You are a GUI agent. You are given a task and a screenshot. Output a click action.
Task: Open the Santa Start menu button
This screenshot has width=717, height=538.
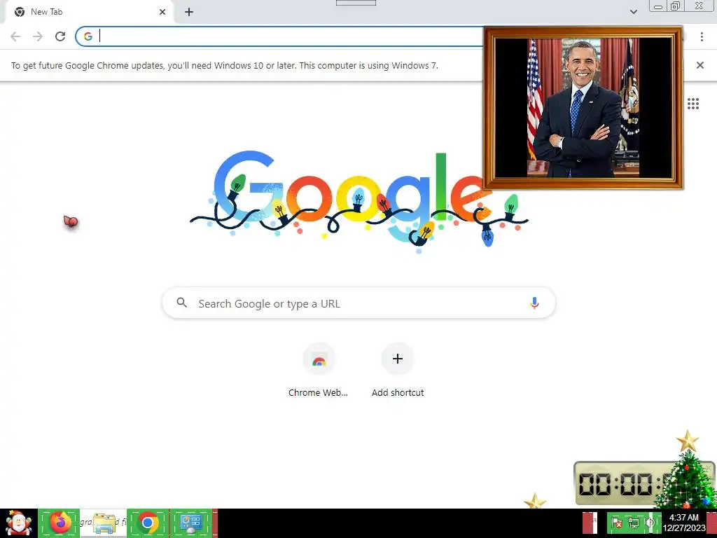pyautogui.click(x=18, y=523)
